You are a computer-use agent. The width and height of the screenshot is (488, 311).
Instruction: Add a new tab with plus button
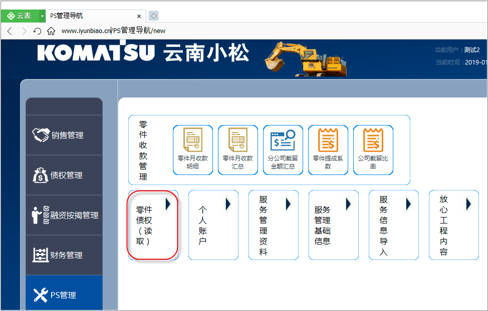tap(153, 16)
